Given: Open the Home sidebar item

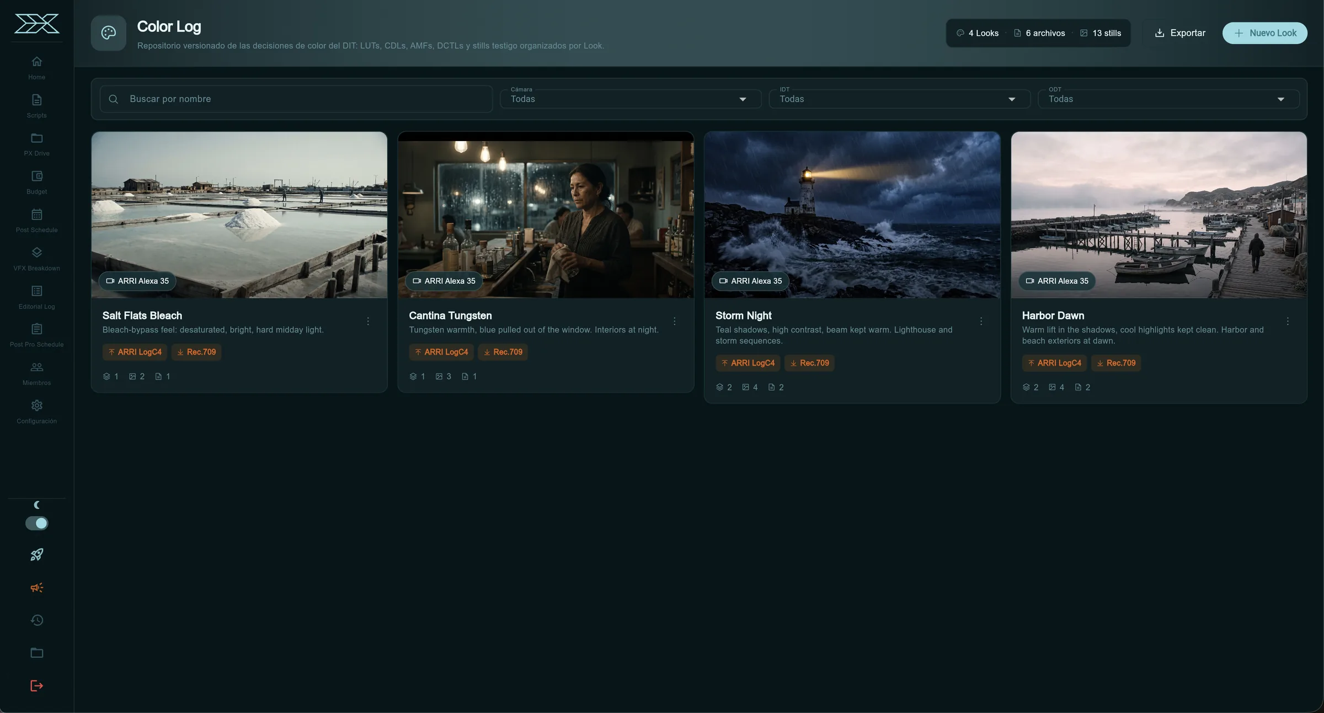Looking at the screenshot, I should pyautogui.click(x=36, y=68).
